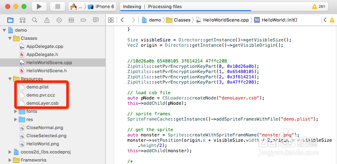
Task: Expand the Frameworks group
Action: point(10,160)
